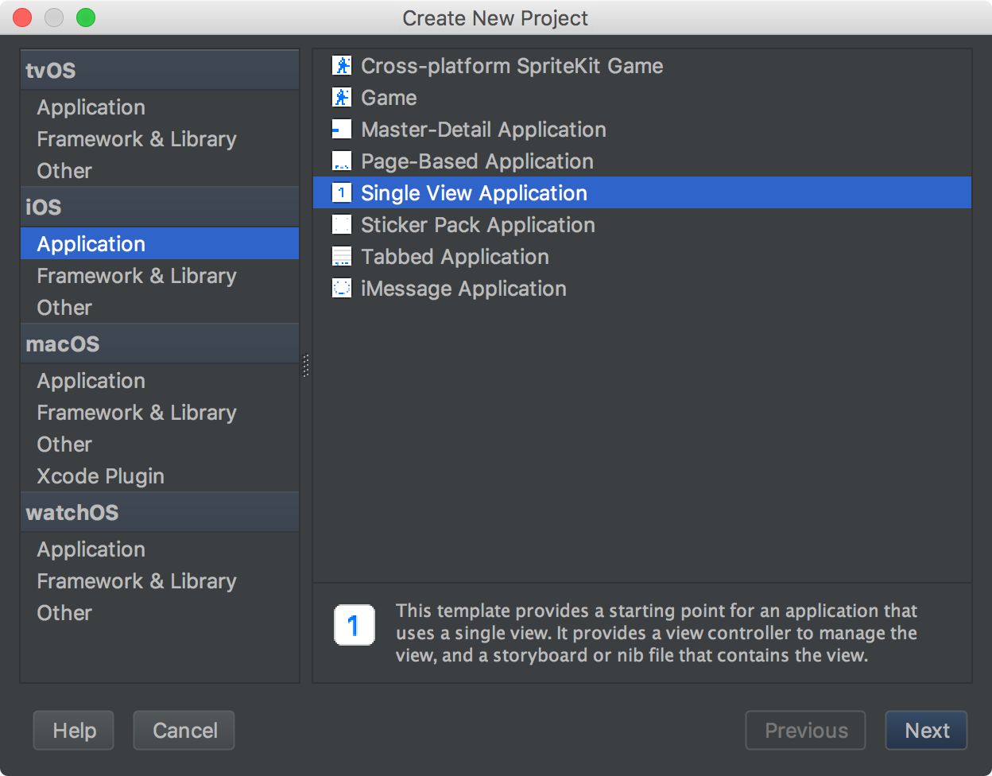992x776 pixels.
Task: Click the Page-Based Application template icon
Action: coord(342,161)
